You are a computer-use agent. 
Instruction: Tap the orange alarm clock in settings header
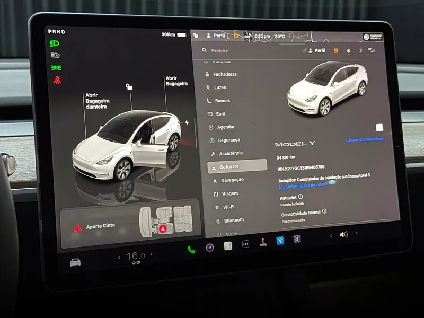point(336,50)
